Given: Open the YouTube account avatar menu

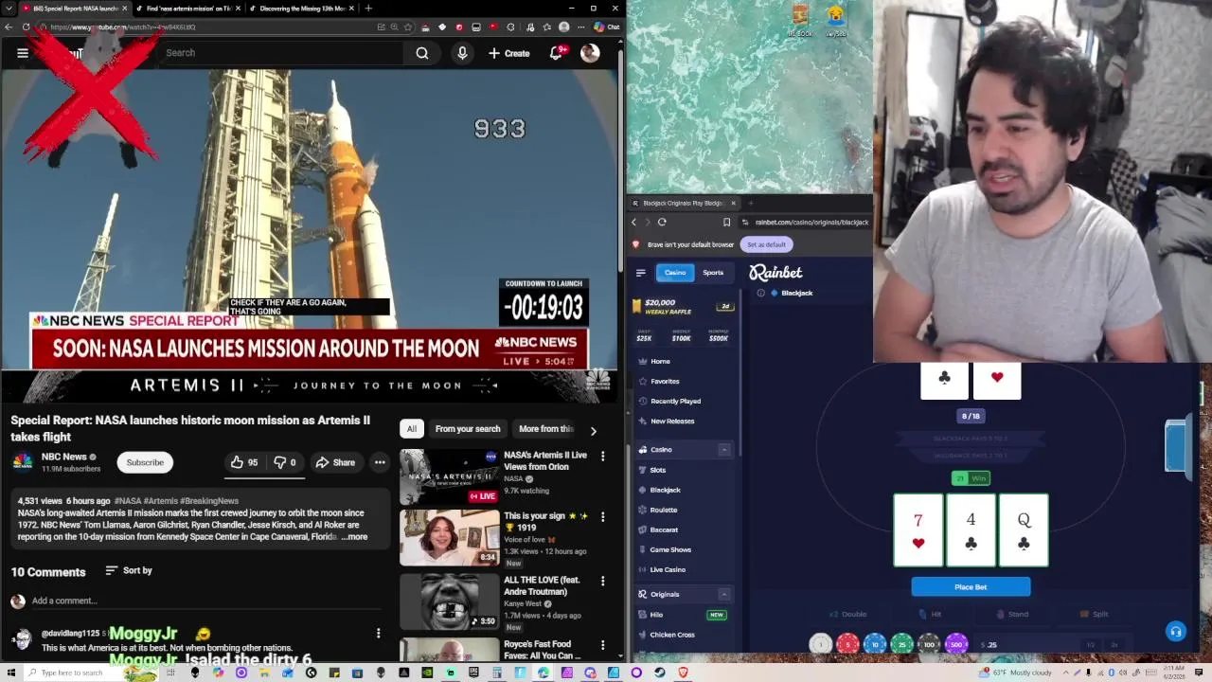Looking at the screenshot, I should point(590,53).
